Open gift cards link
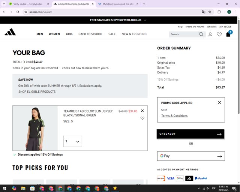 tap(212, 27)
